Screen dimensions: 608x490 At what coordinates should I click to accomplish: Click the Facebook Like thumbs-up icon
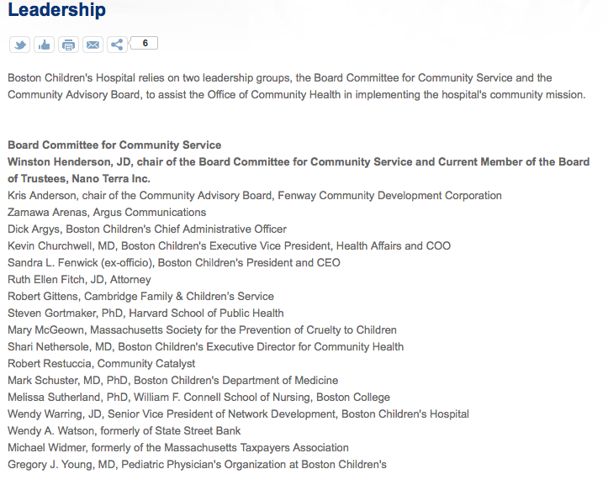coord(44,45)
